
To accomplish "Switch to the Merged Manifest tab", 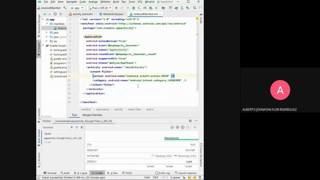I will point(92,115).
